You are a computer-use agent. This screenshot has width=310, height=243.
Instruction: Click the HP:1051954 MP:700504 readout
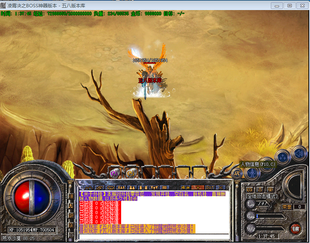point(32,230)
